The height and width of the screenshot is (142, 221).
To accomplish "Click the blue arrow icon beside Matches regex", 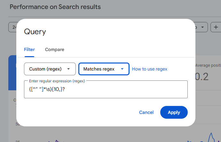I will point(122,69).
